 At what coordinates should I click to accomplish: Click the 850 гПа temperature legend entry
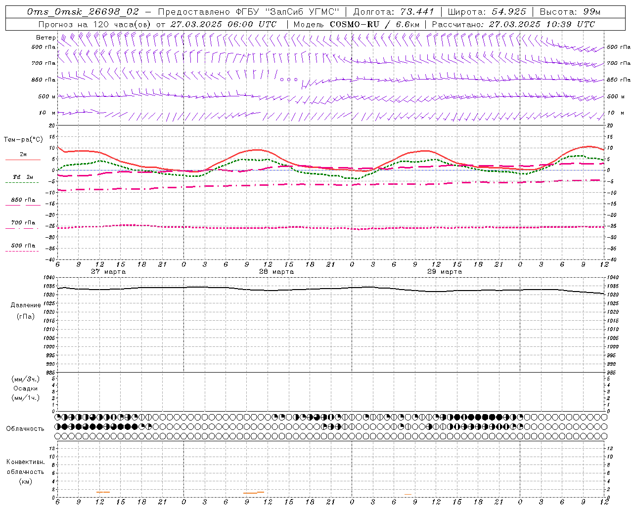(23, 200)
